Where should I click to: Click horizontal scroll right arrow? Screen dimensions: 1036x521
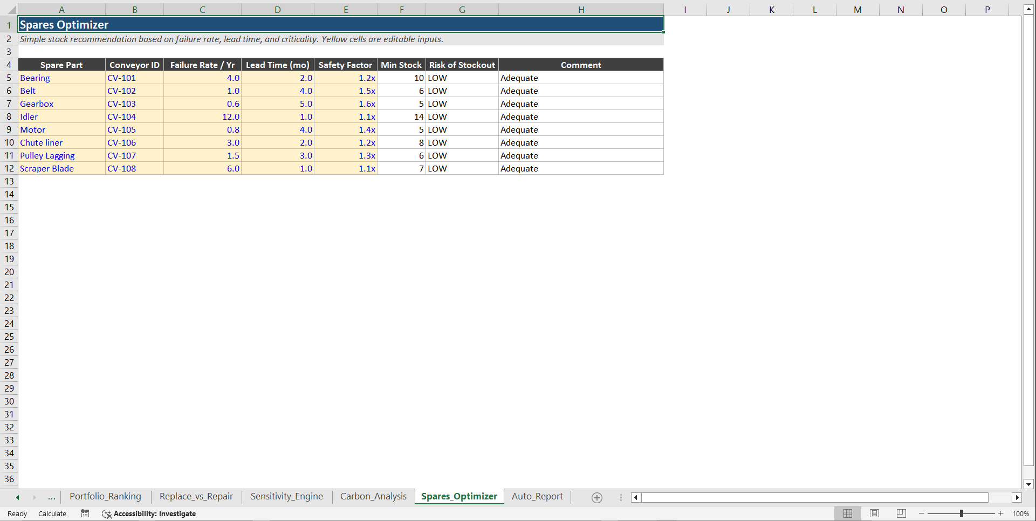pos(1017,497)
